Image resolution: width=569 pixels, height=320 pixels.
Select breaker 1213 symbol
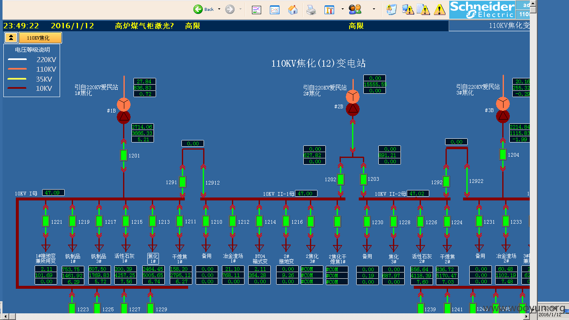coord(153,221)
